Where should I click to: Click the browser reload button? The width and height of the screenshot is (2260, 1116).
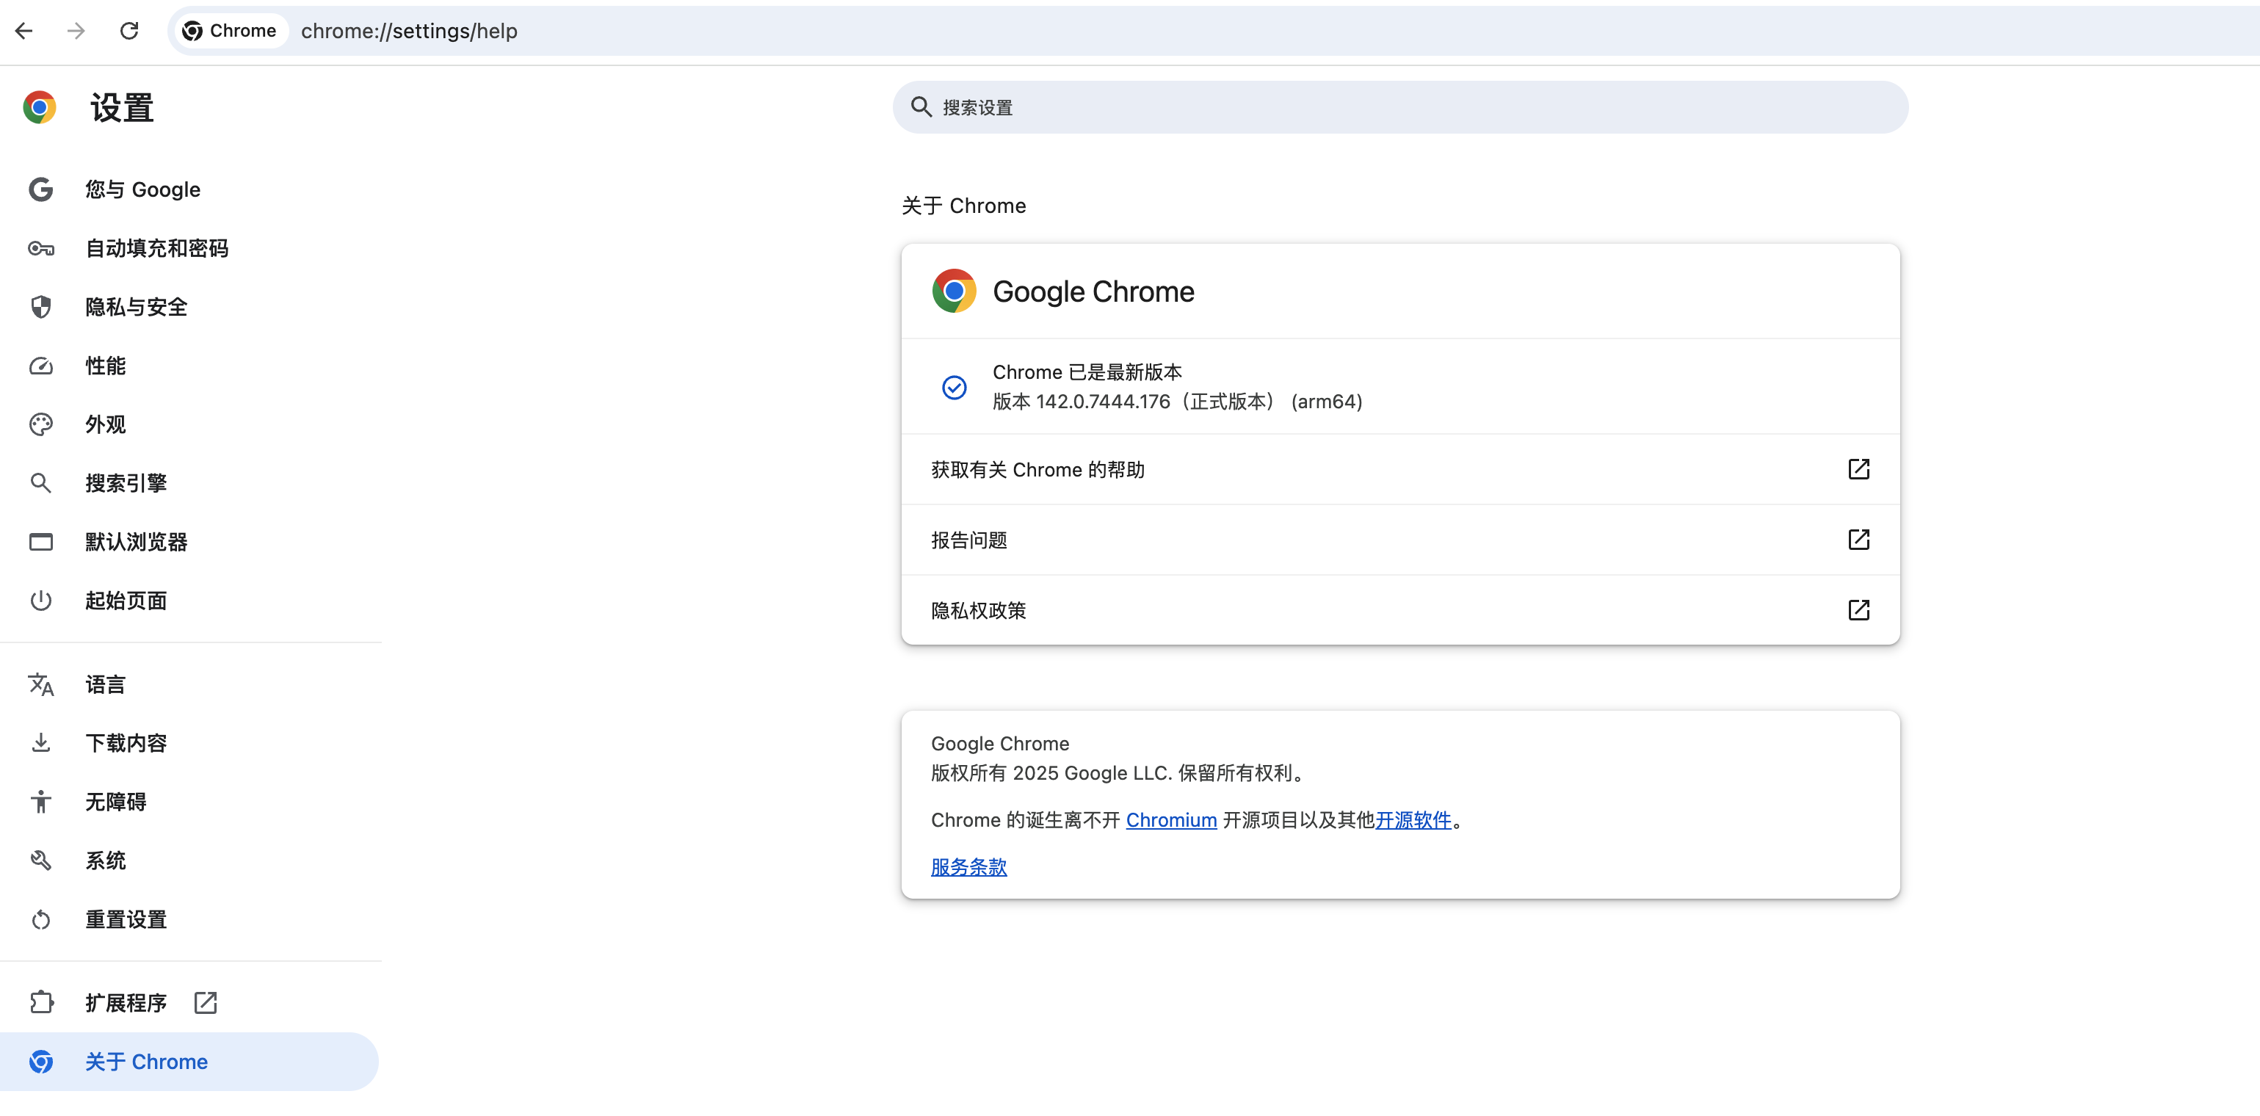click(130, 31)
